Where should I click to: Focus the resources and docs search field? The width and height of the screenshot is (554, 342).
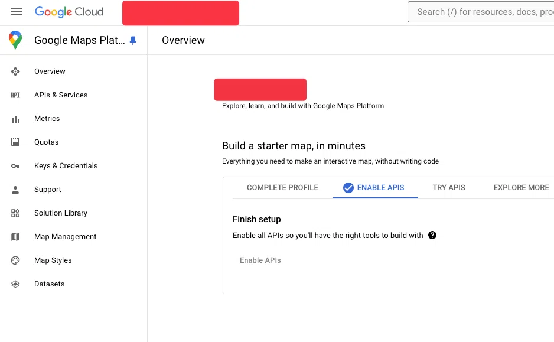coord(481,12)
